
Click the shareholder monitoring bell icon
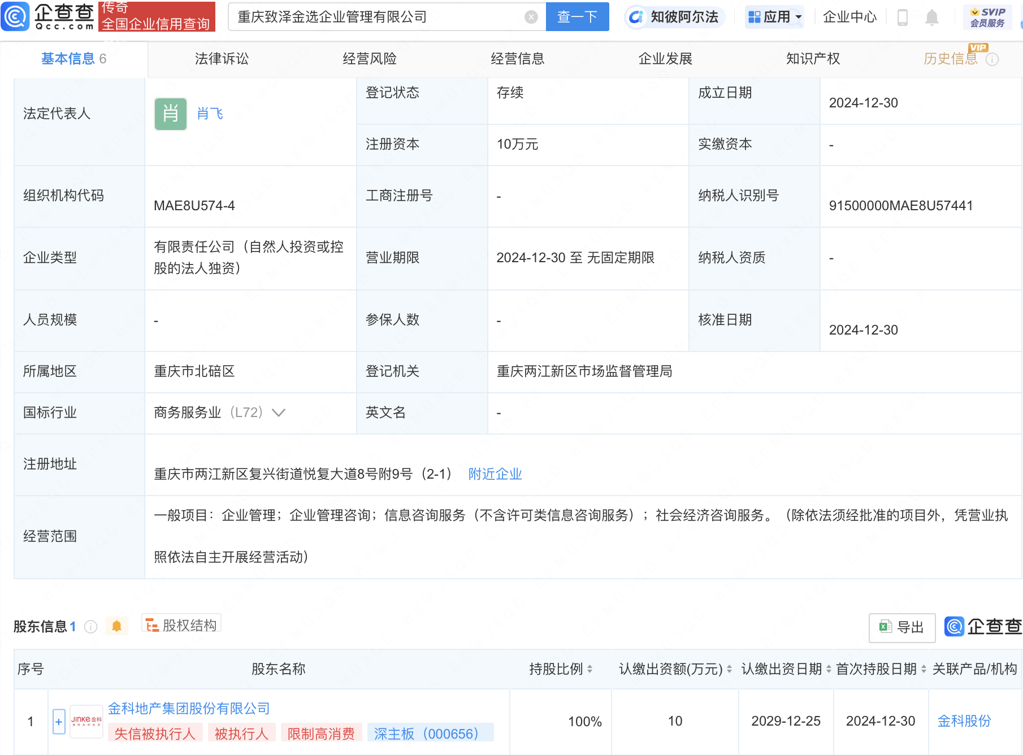[117, 626]
